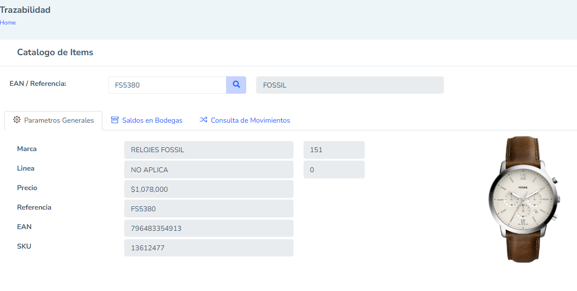
Task: Click the box icon beside Saldos en Bodegas
Action: tap(115, 120)
